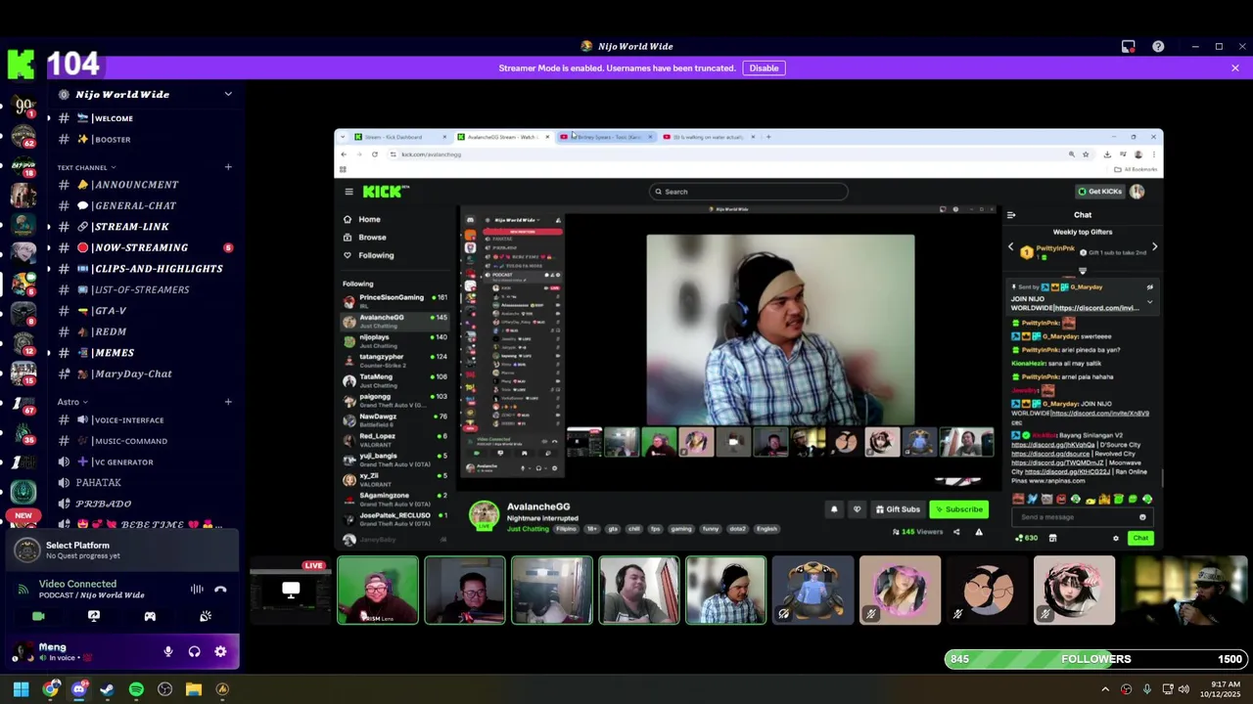Expand the WELCOME channel thread arrow
Screen dimensions: 1253x704
[x=48, y=118]
